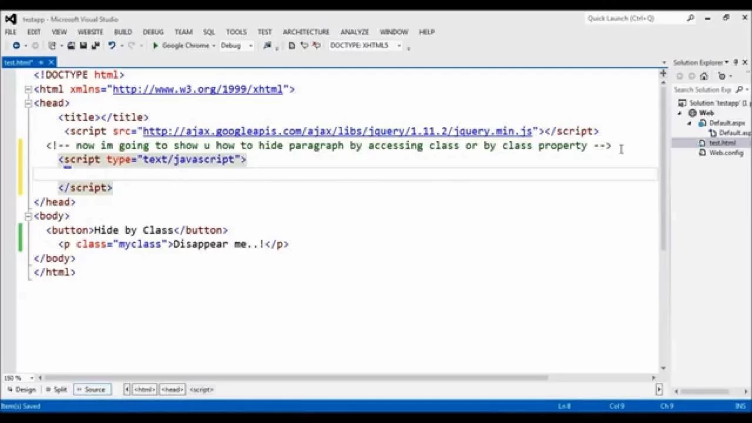Viewport: 752px width, 423px height.
Task: Click the <html> breadcrumb tag button
Action: coord(145,390)
